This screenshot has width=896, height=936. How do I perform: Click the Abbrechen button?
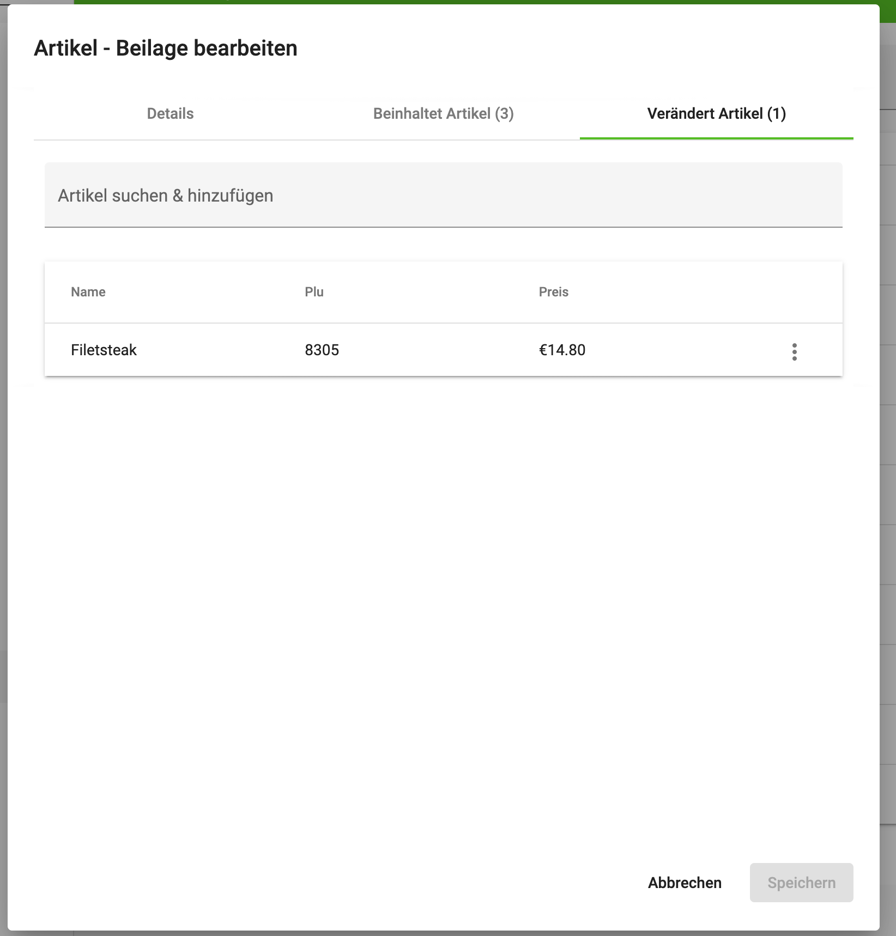tap(684, 883)
